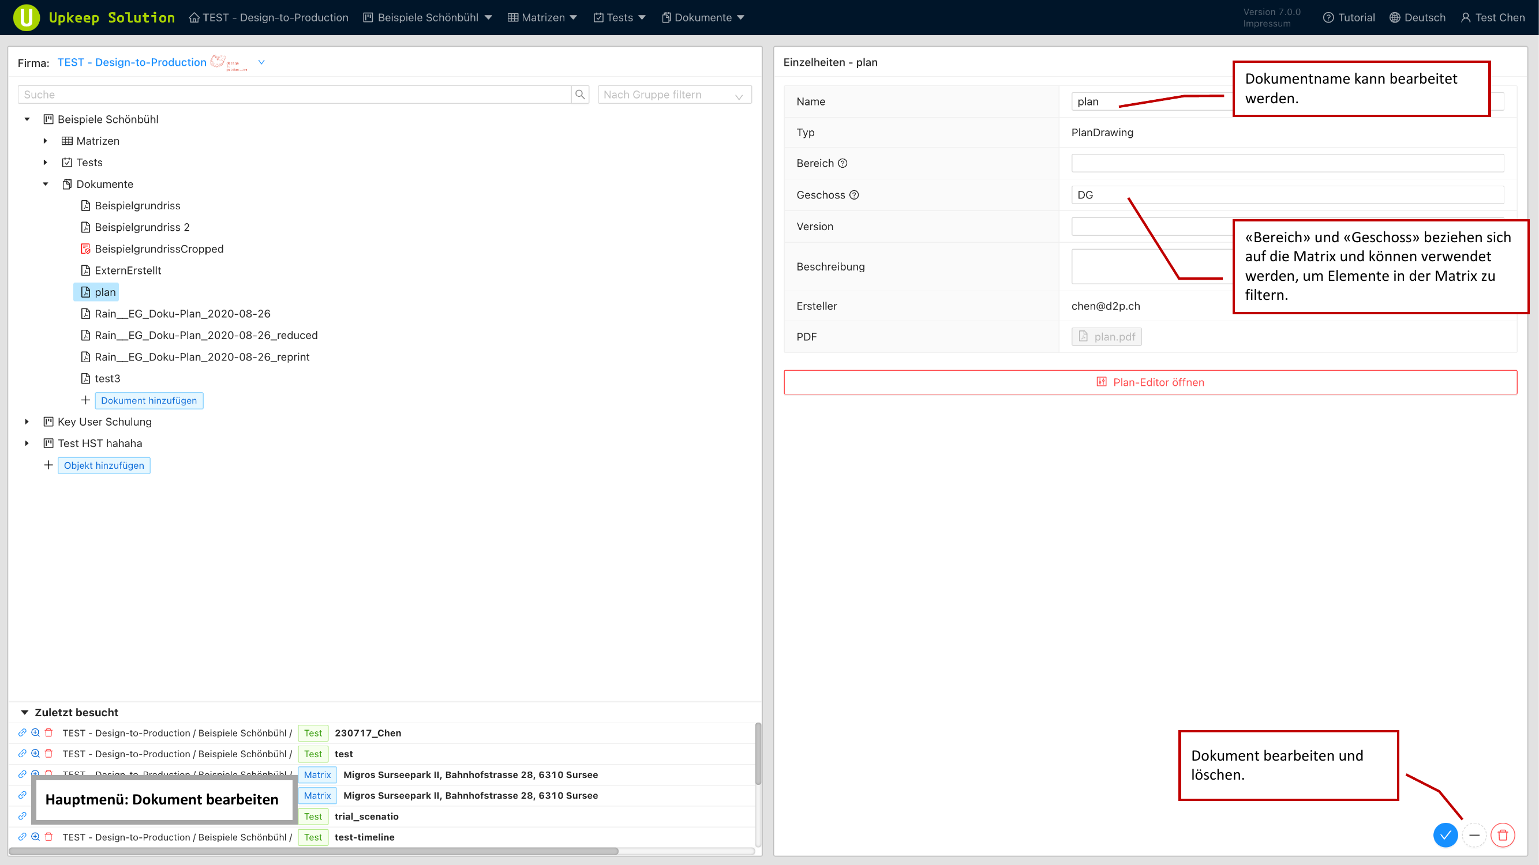Click the Geschoss help question mark icon
Image resolution: width=1539 pixels, height=865 pixels.
click(853, 194)
